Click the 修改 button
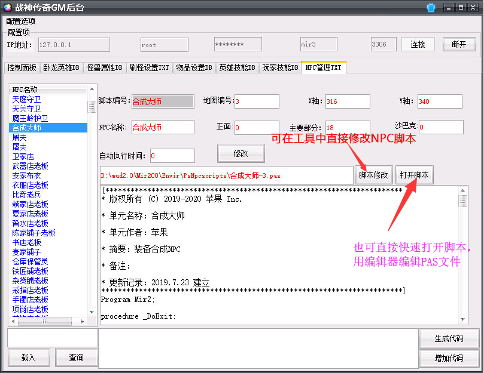Viewport: 484px width, 373px height. point(241,153)
